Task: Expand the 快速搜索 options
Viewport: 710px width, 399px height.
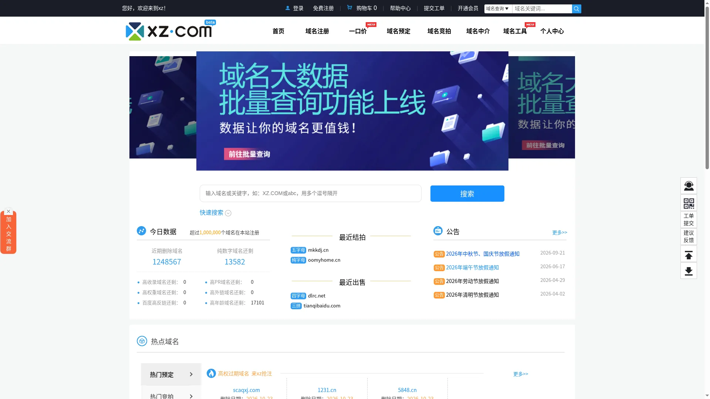Action: click(x=216, y=213)
